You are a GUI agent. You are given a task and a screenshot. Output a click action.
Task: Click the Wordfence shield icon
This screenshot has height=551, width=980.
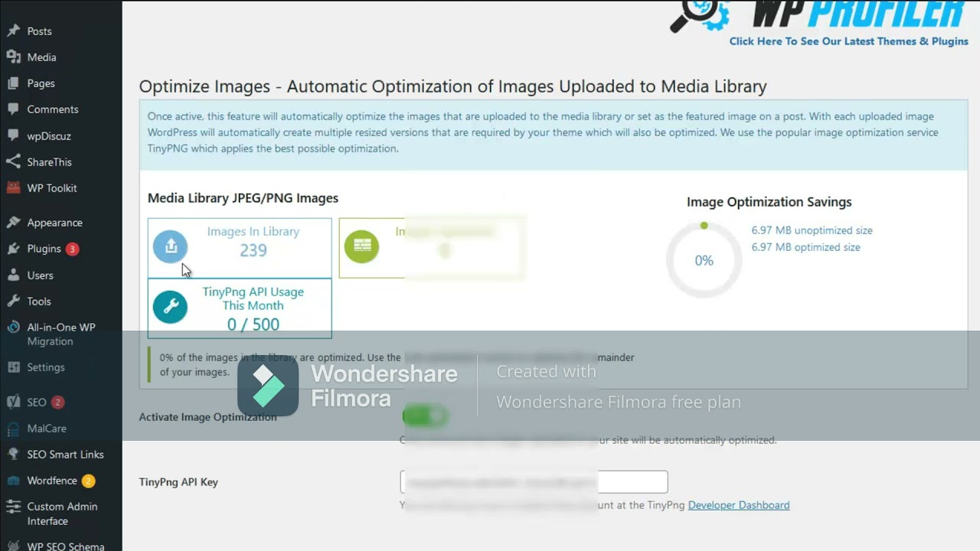pos(13,481)
